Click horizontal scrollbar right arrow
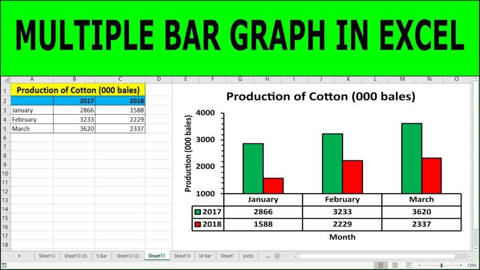This screenshot has height=270, width=480. pyautogui.click(x=469, y=256)
